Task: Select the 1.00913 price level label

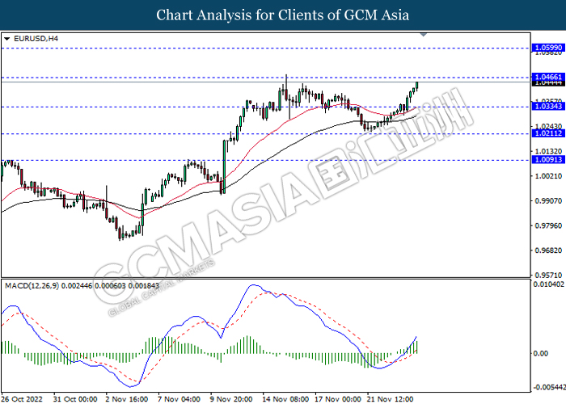Action: coord(548,159)
